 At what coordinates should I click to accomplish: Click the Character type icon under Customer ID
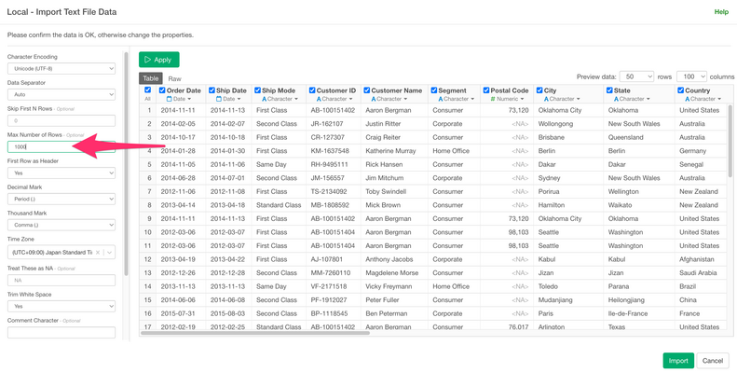click(319, 99)
